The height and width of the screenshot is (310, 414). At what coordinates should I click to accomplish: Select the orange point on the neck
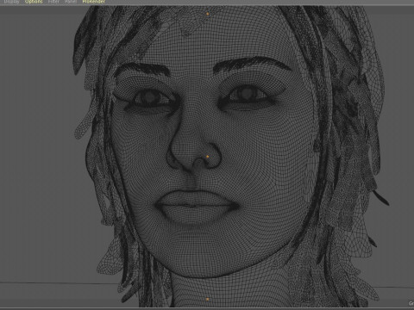click(x=208, y=299)
